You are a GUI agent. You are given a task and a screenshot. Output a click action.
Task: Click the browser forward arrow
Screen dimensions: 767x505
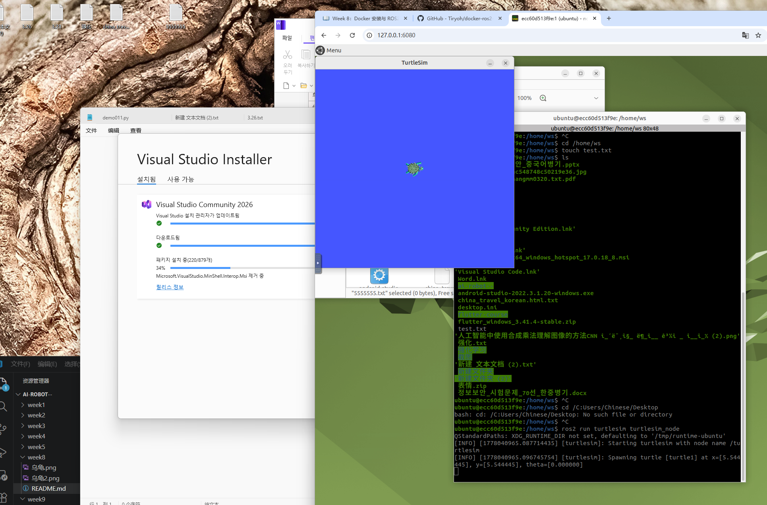(338, 35)
